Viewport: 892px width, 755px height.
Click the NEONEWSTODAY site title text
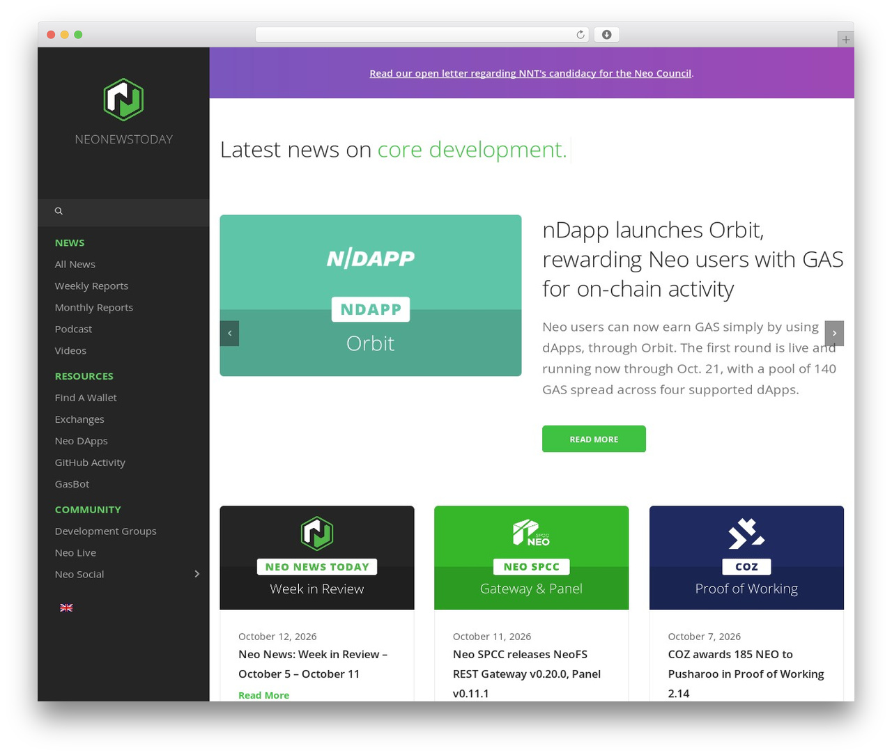[x=123, y=139]
